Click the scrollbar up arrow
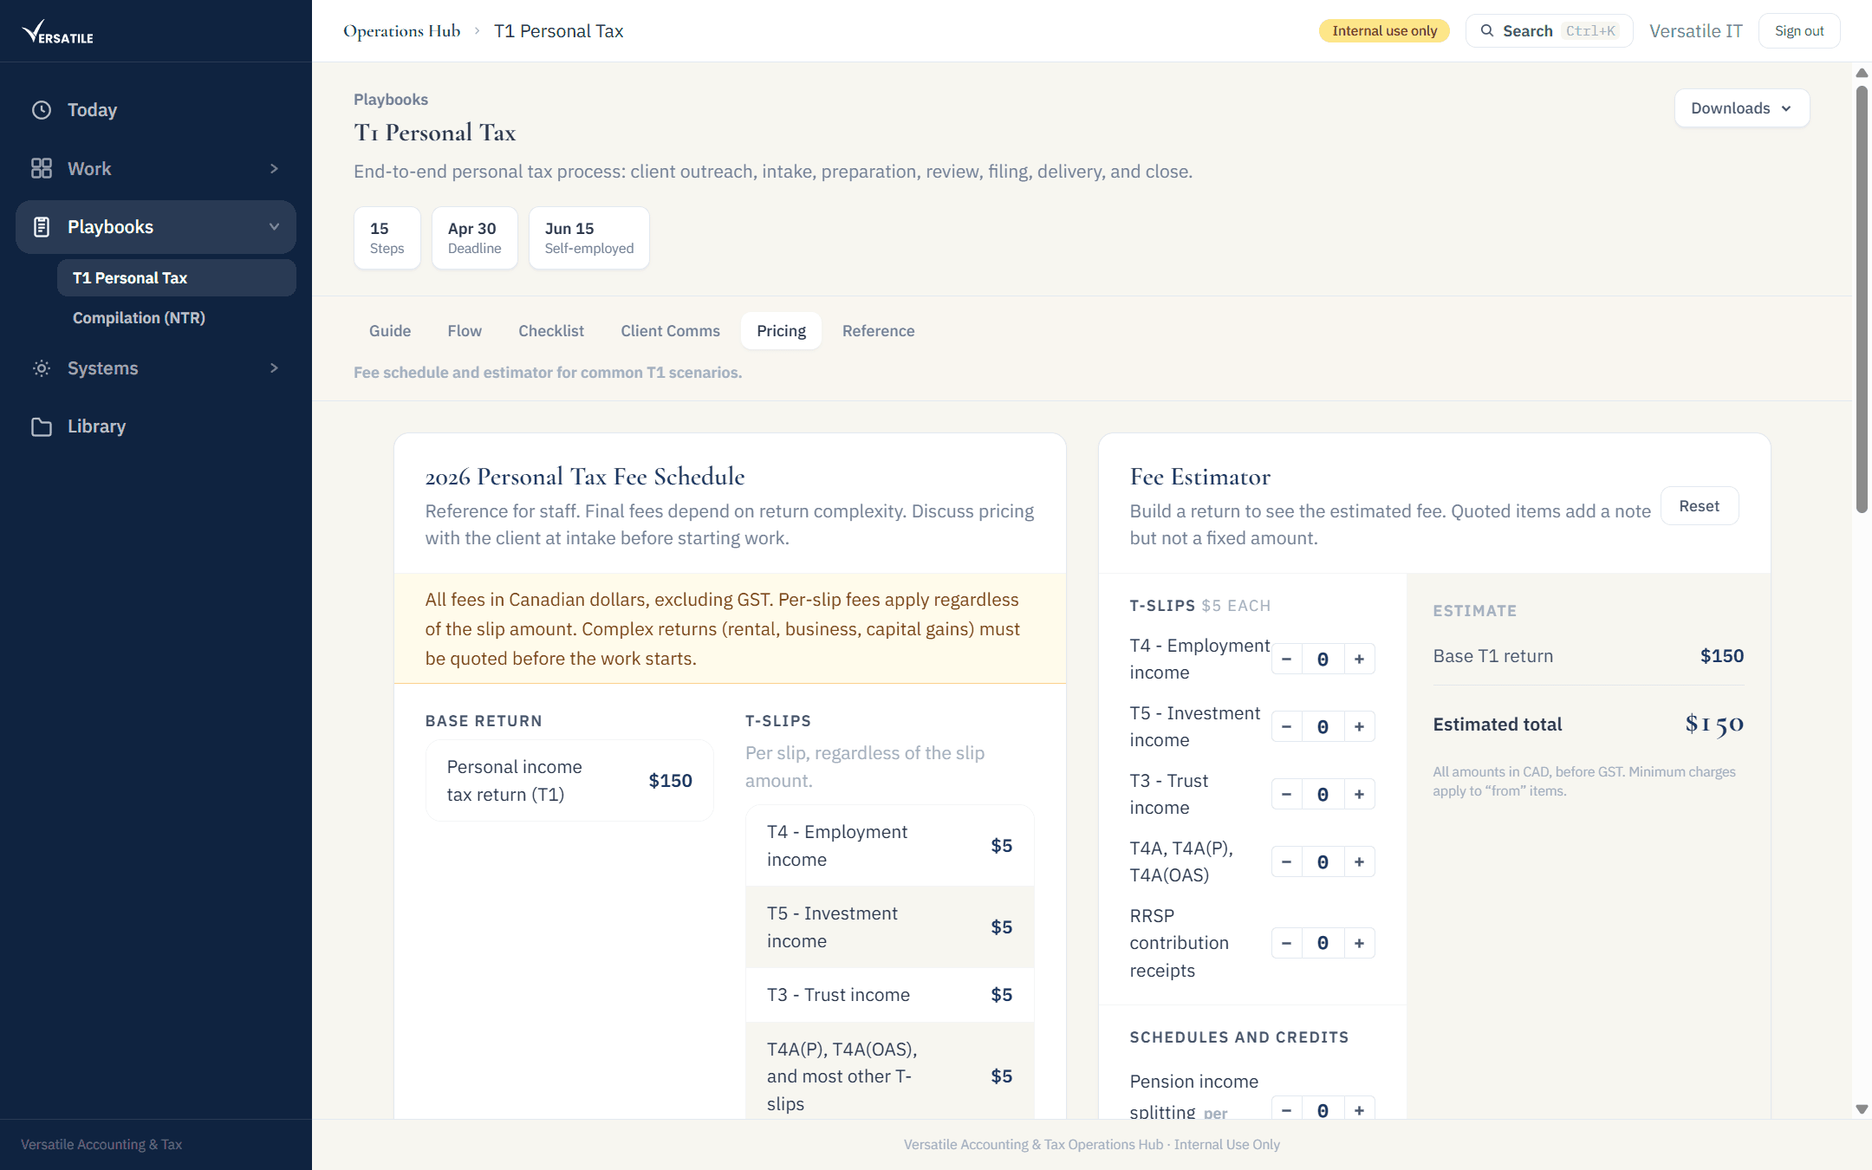The height and width of the screenshot is (1170, 1872). [x=1862, y=73]
